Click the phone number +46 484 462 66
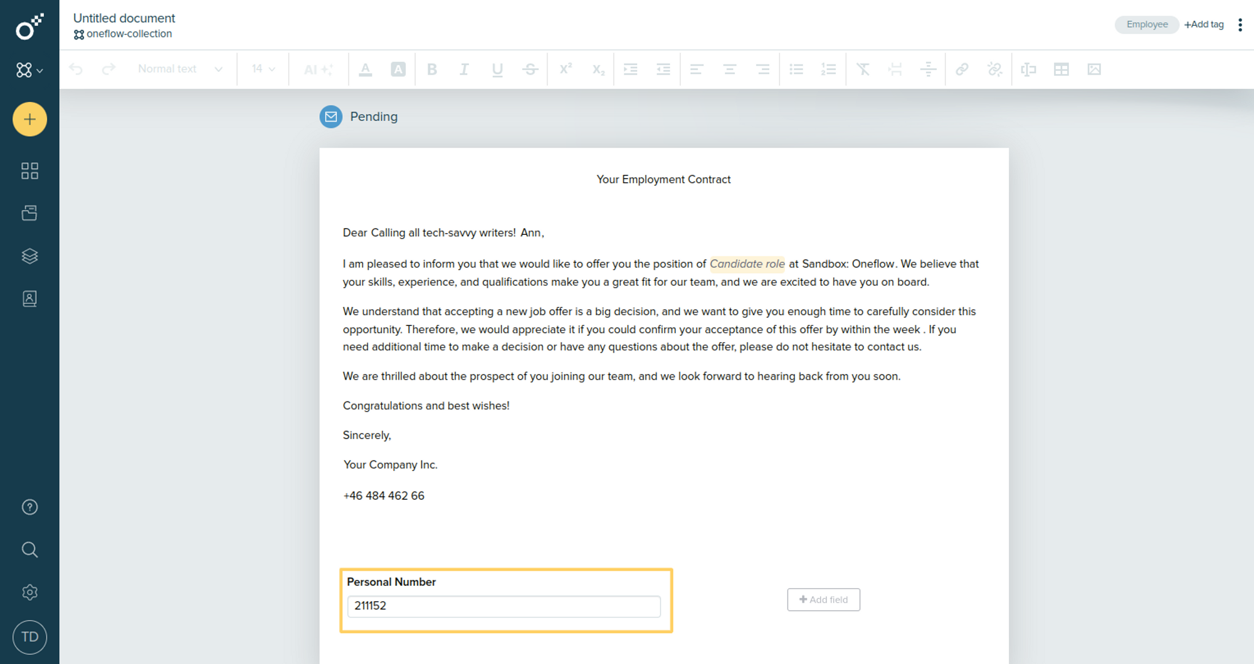Viewport: 1254px width, 664px height. [384, 495]
